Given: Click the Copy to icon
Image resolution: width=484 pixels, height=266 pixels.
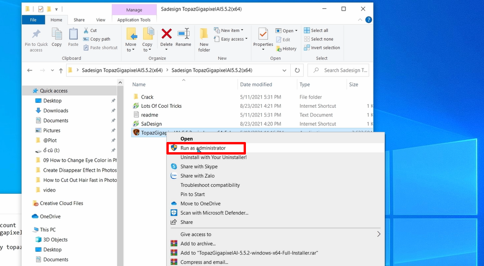Looking at the screenshot, I should (x=148, y=34).
